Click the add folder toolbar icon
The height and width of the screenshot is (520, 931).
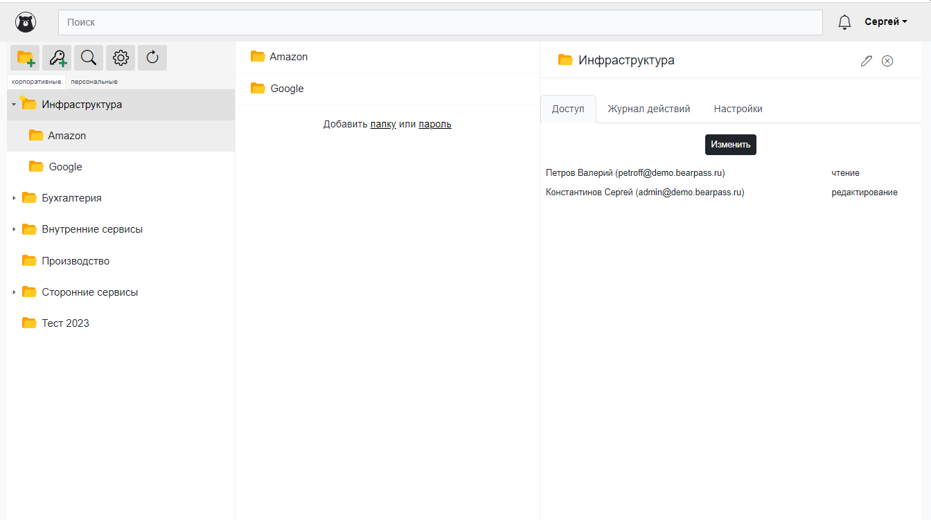(25, 58)
